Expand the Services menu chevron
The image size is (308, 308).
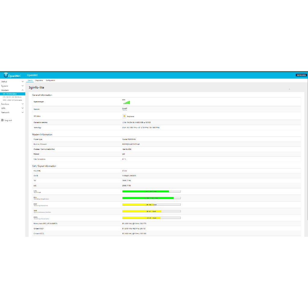[23, 104]
